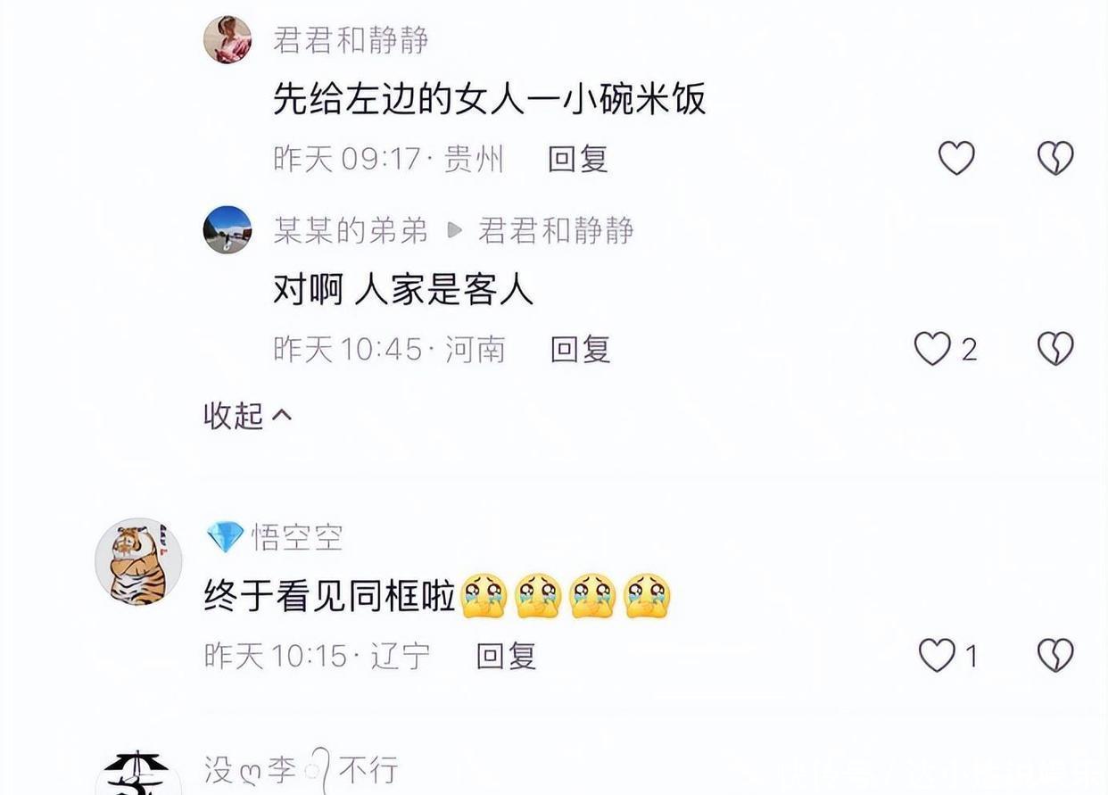
Task: Collapse replies with 收起
Action: 248,415
